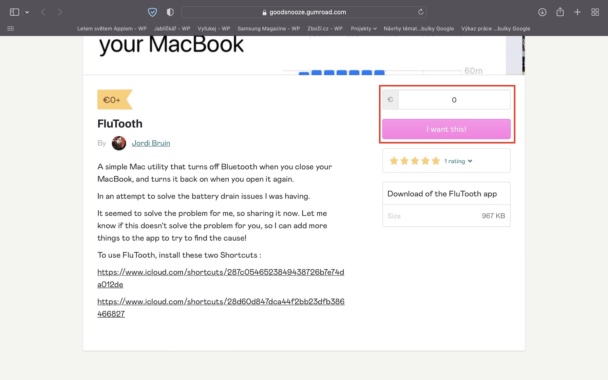Open the Samsung Magazine - WP bookmark
This screenshot has height=380, width=608.
pyautogui.click(x=269, y=28)
